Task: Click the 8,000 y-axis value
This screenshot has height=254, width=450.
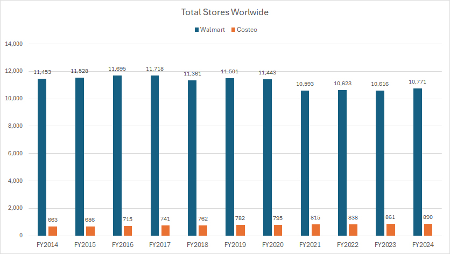Action: pyautogui.click(x=15, y=126)
